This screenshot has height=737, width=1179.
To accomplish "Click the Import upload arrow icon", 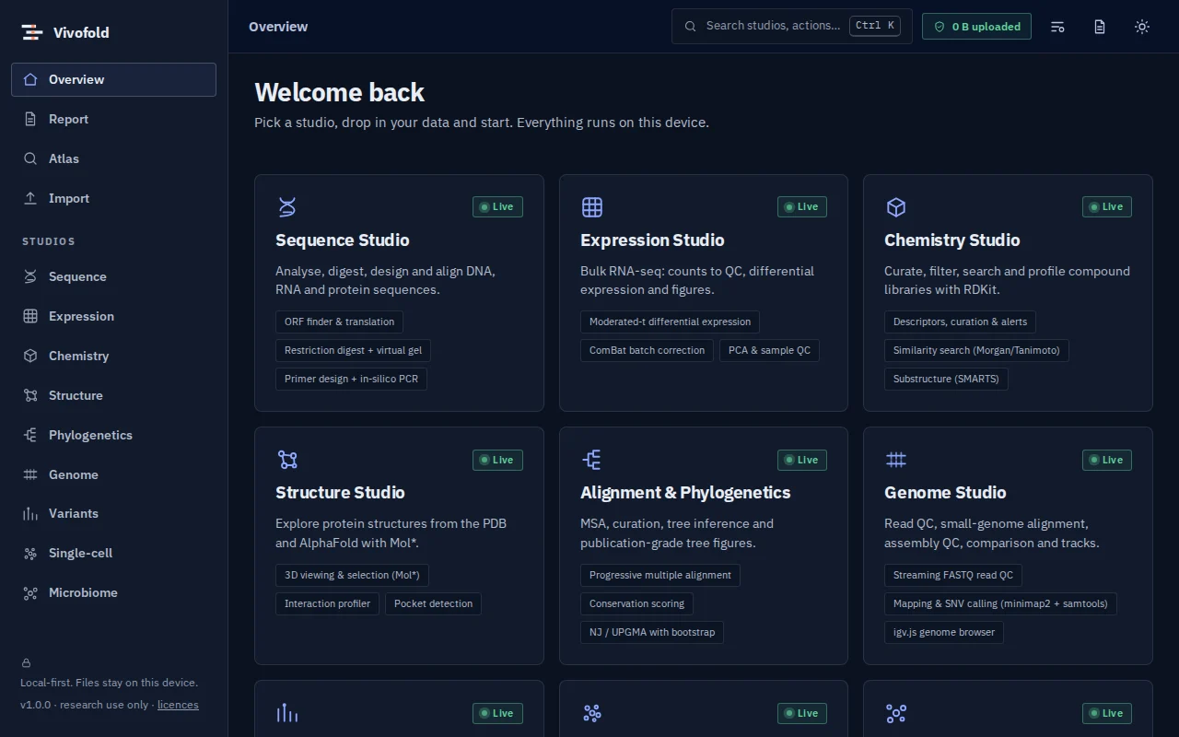I will [x=30, y=198].
